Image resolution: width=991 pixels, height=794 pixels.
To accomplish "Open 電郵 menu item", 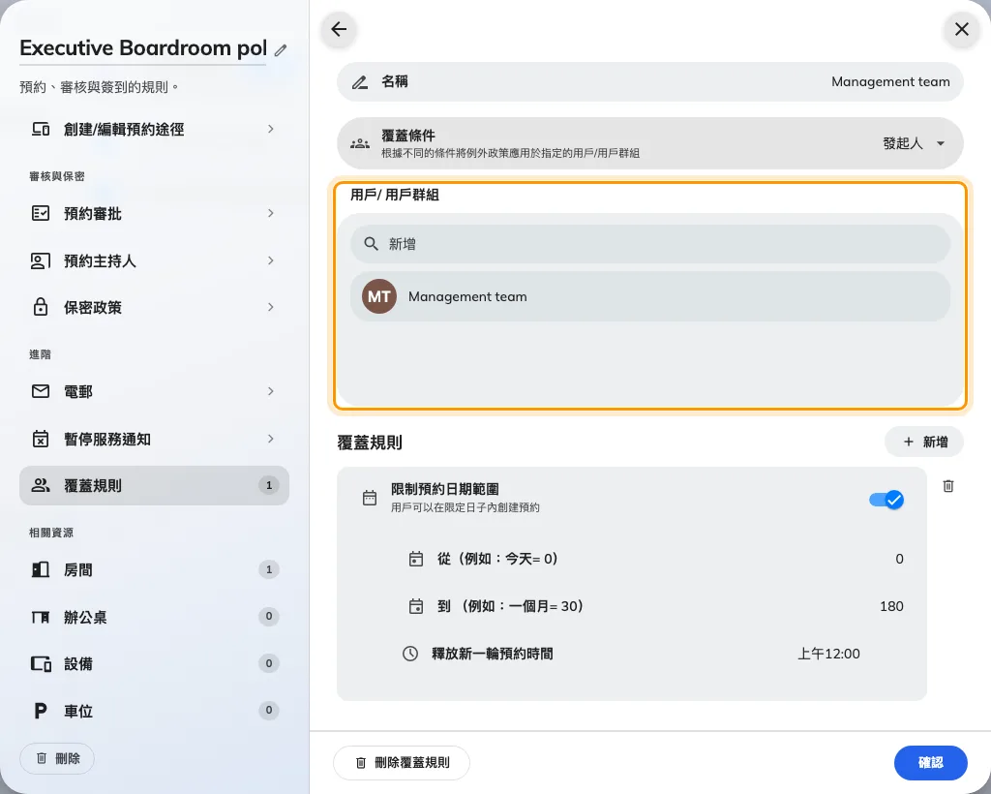I will 154,392.
